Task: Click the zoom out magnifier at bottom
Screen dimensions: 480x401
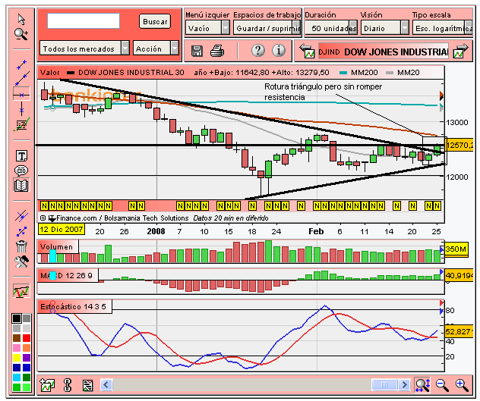Action: click(442, 385)
